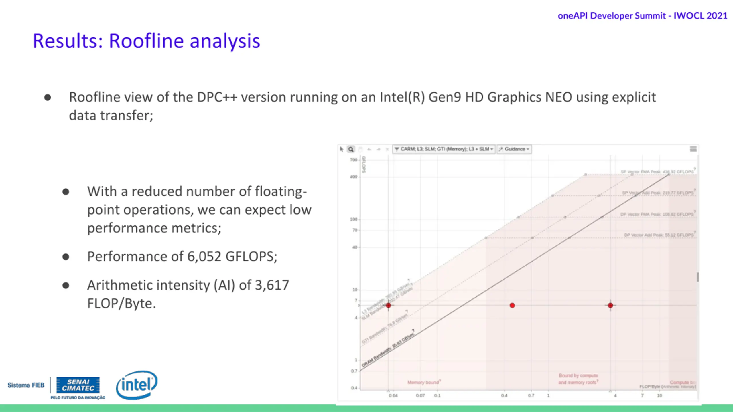Click the oneAPI Developer Summit - IWOCL 2021 header
Viewport: 733px width, 412px height.
[642, 15]
